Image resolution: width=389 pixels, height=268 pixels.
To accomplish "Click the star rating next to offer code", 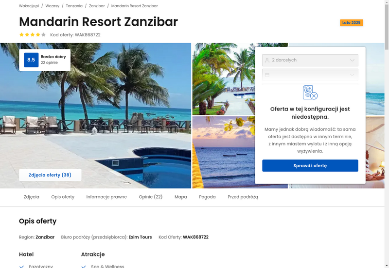I will point(33,34).
